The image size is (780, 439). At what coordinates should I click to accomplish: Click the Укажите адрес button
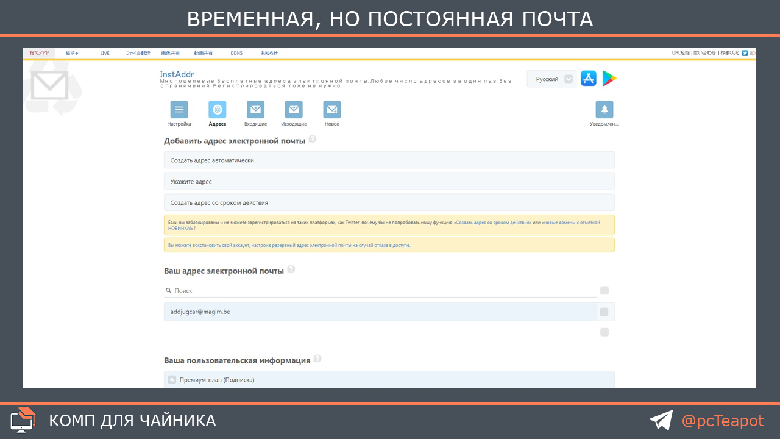coord(389,181)
